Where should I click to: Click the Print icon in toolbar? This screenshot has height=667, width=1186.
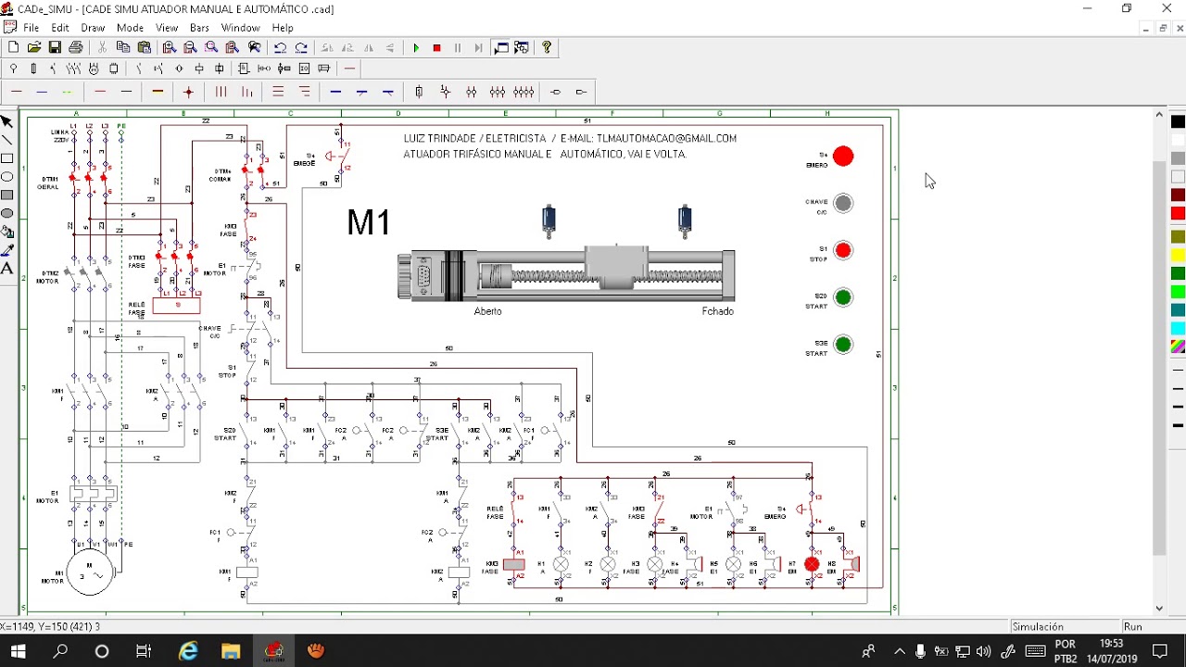(x=75, y=47)
